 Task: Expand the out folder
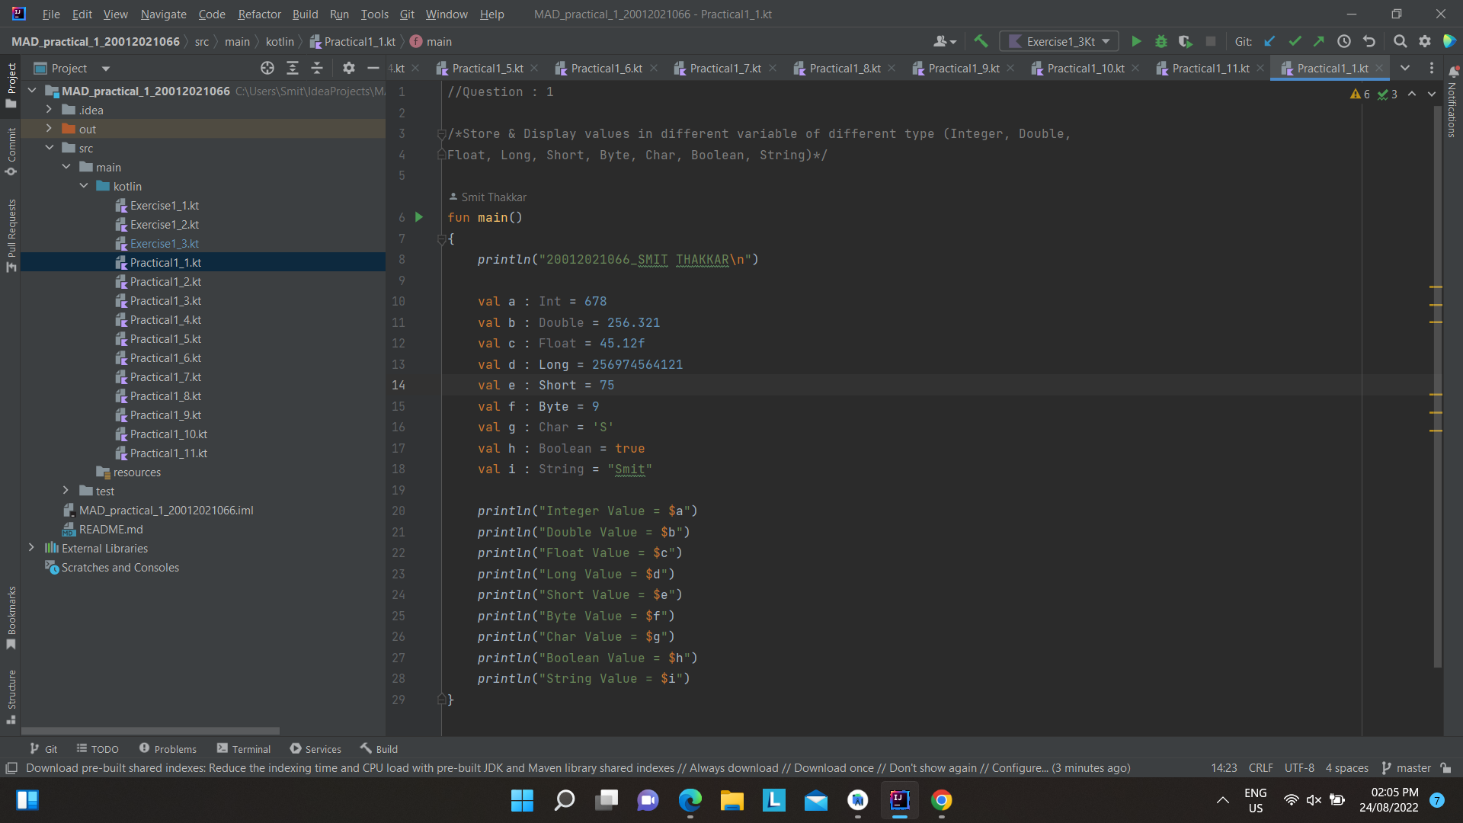click(49, 129)
